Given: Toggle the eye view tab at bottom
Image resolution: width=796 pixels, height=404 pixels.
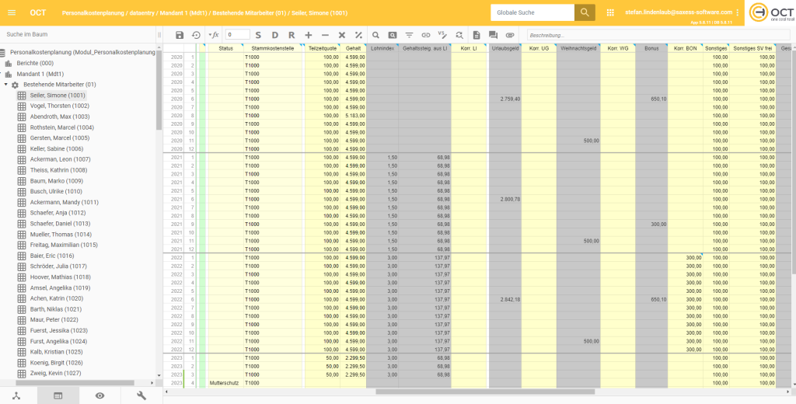Looking at the screenshot, I should tap(100, 395).
